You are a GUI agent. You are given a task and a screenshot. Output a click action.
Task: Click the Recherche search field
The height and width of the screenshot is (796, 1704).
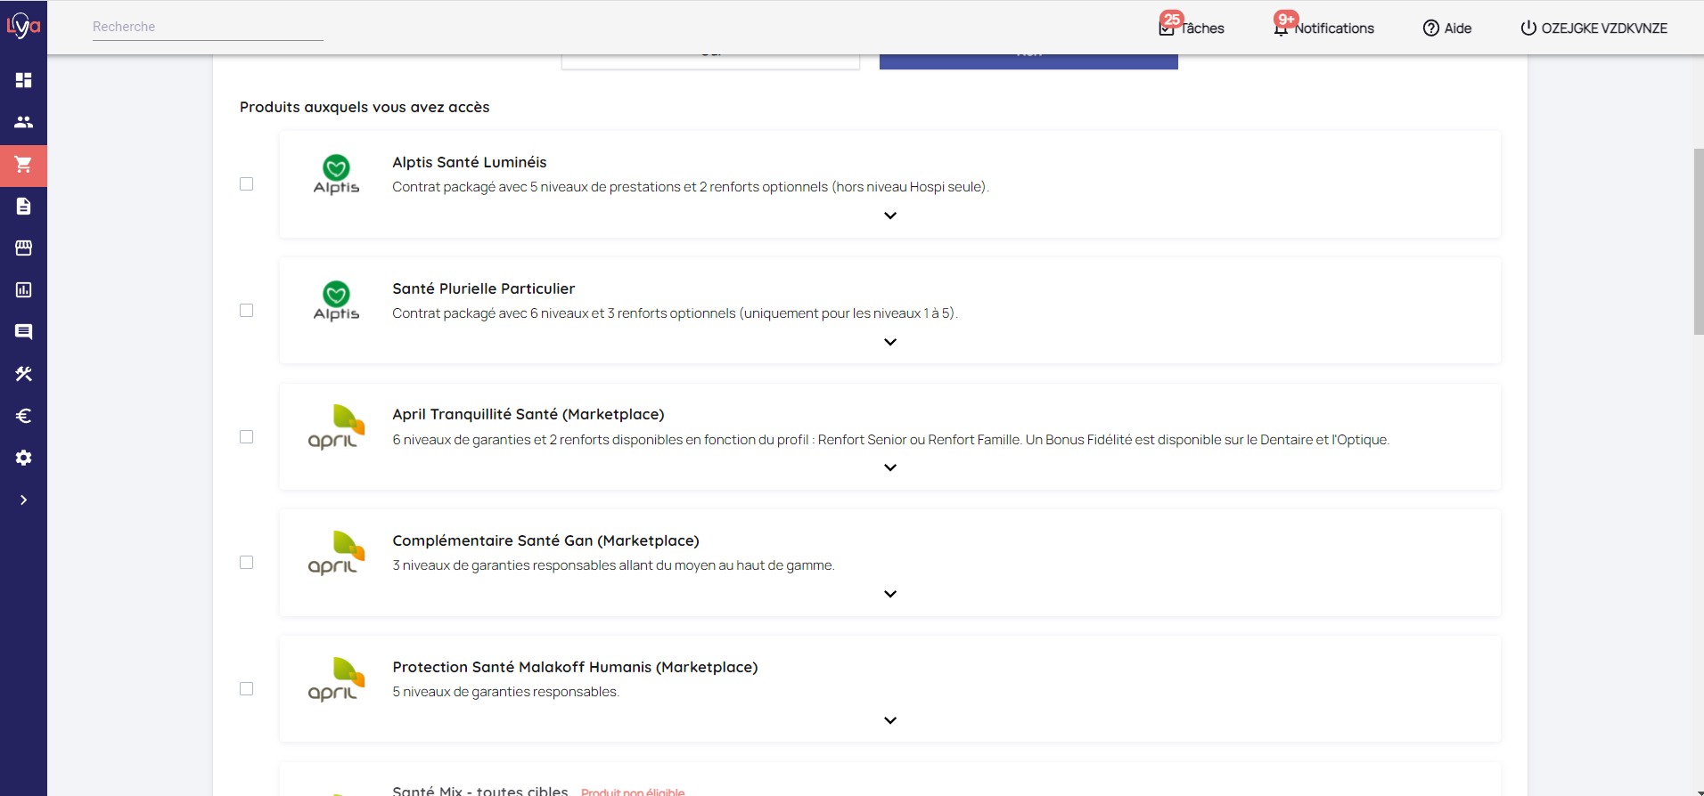[x=207, y=27]
